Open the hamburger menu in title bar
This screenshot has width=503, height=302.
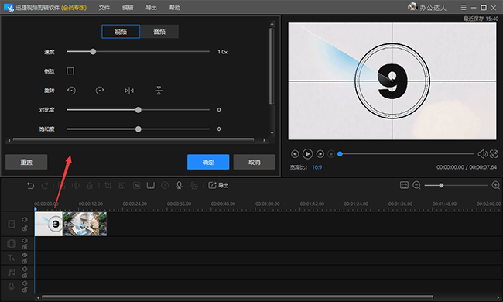[x=464, y=7]
